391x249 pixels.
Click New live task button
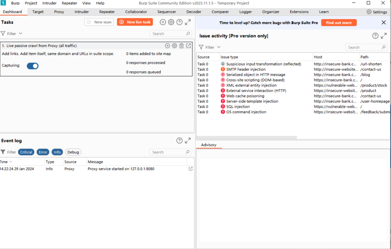pyautogui.click(x=135, y=22)
